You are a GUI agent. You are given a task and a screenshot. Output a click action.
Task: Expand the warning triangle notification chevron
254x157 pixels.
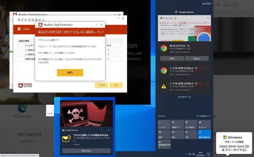click(208, 85)
